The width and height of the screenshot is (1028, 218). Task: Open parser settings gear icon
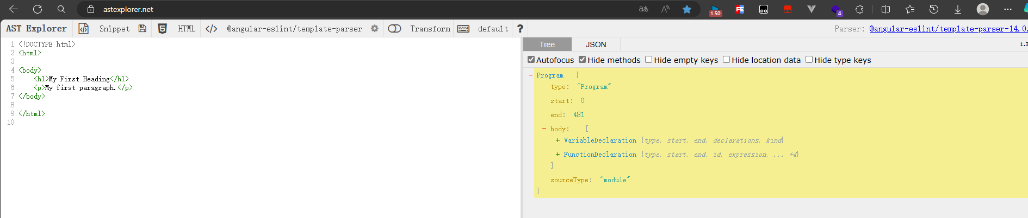click(x=375, y=29)
